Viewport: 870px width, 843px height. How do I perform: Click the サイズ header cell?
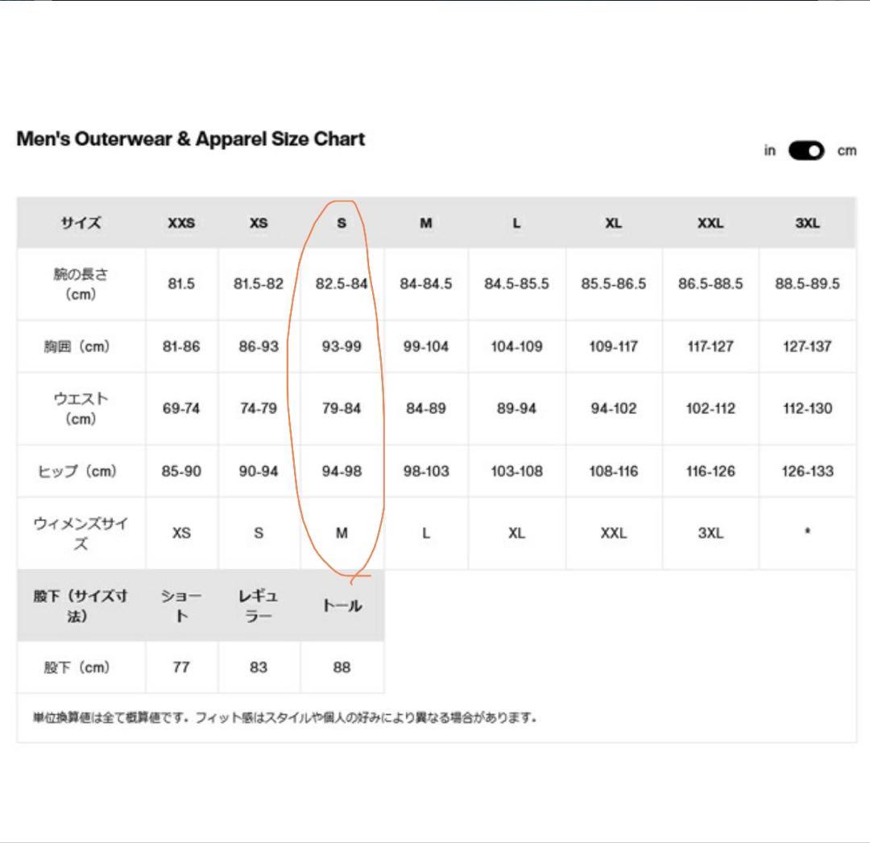coord(81,223)
